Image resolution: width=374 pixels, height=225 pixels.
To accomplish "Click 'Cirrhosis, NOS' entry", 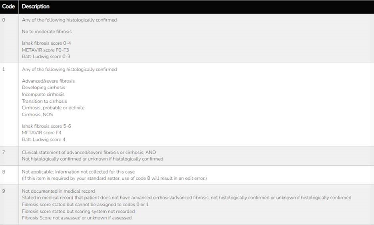I will (38, 115).
